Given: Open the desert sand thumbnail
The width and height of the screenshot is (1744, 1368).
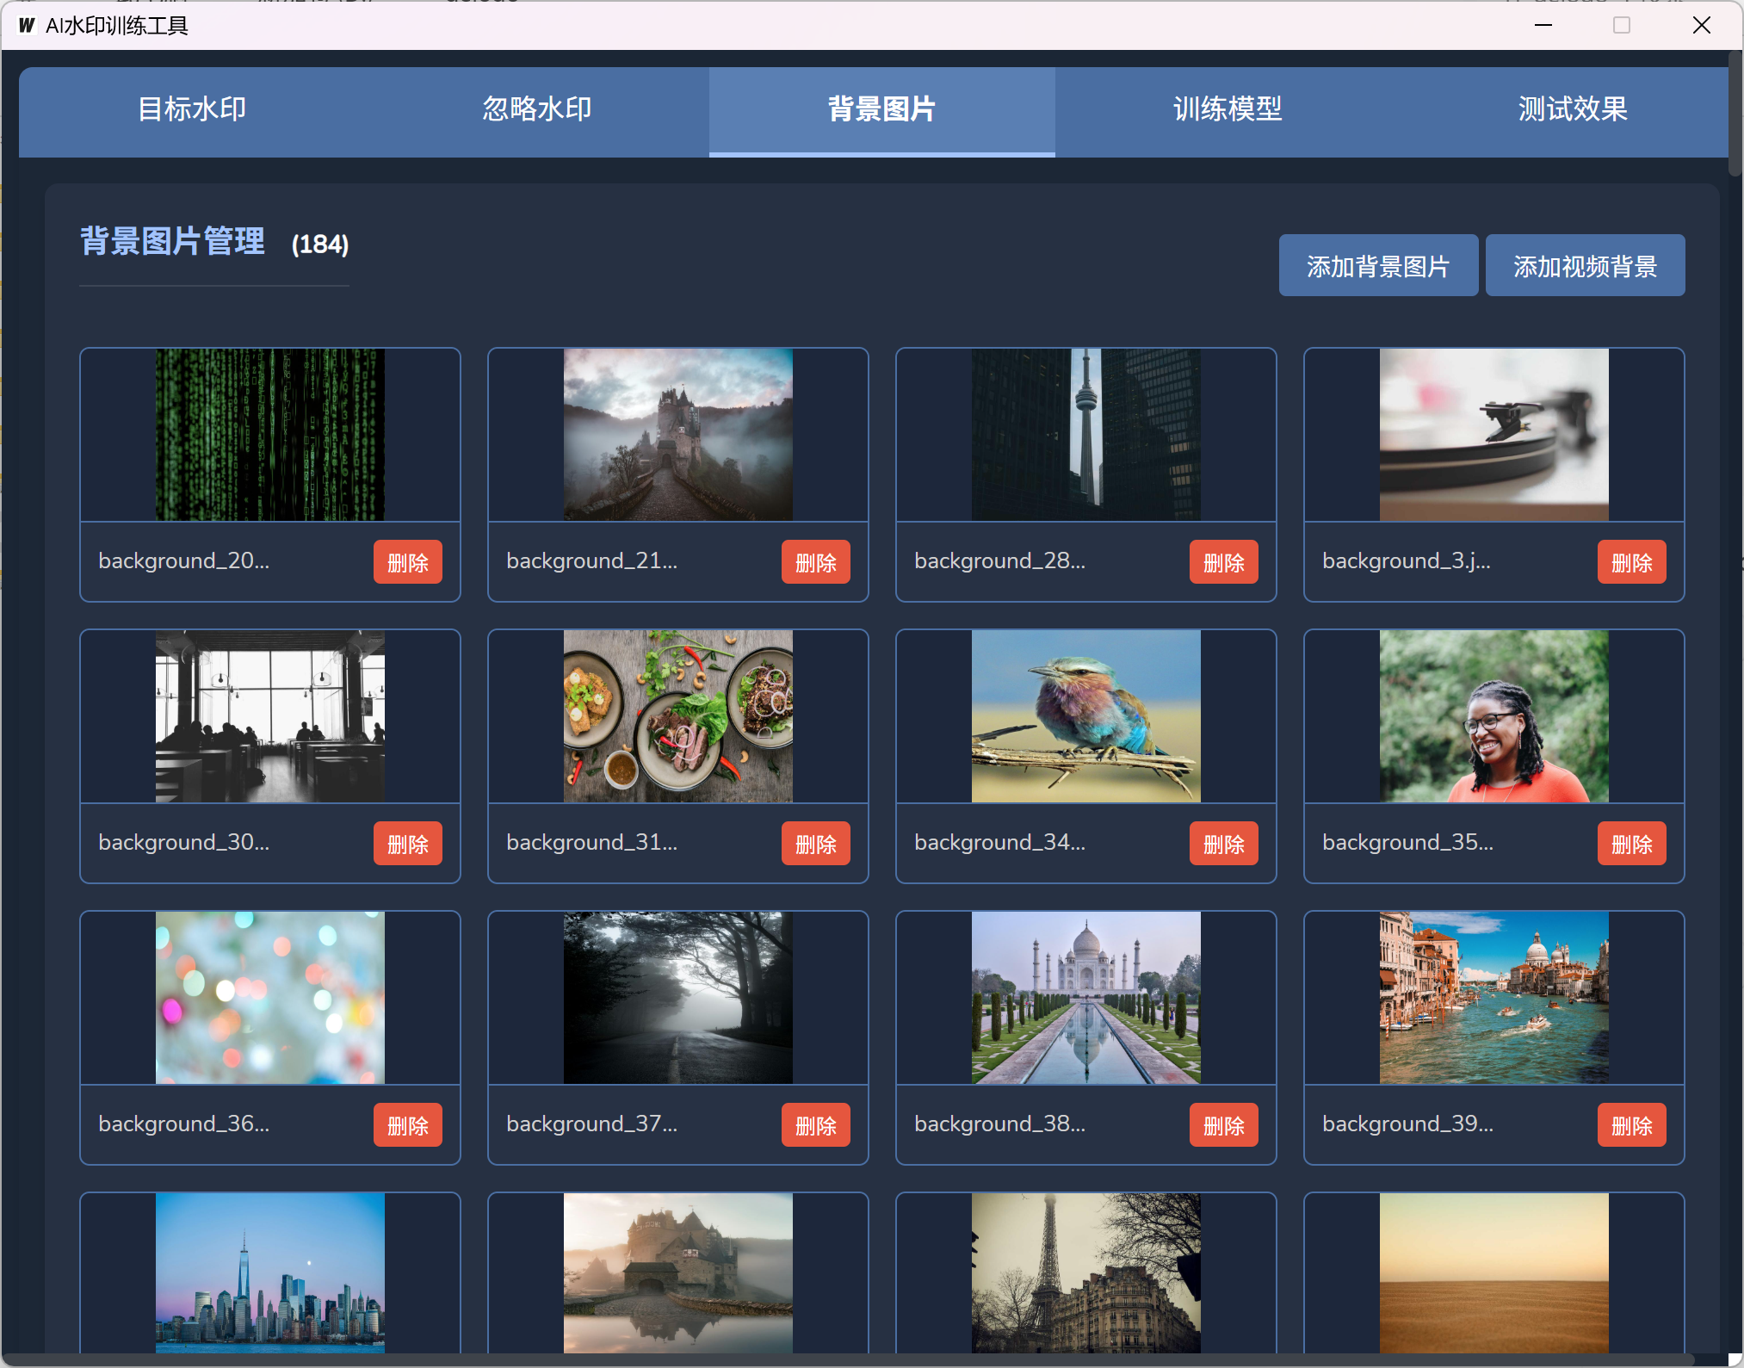Looking at the screenshot, I should [x=1494, y=1272].
